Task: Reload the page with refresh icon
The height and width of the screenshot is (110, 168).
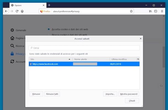Action: pyautogui.click(x=17, y=11)
